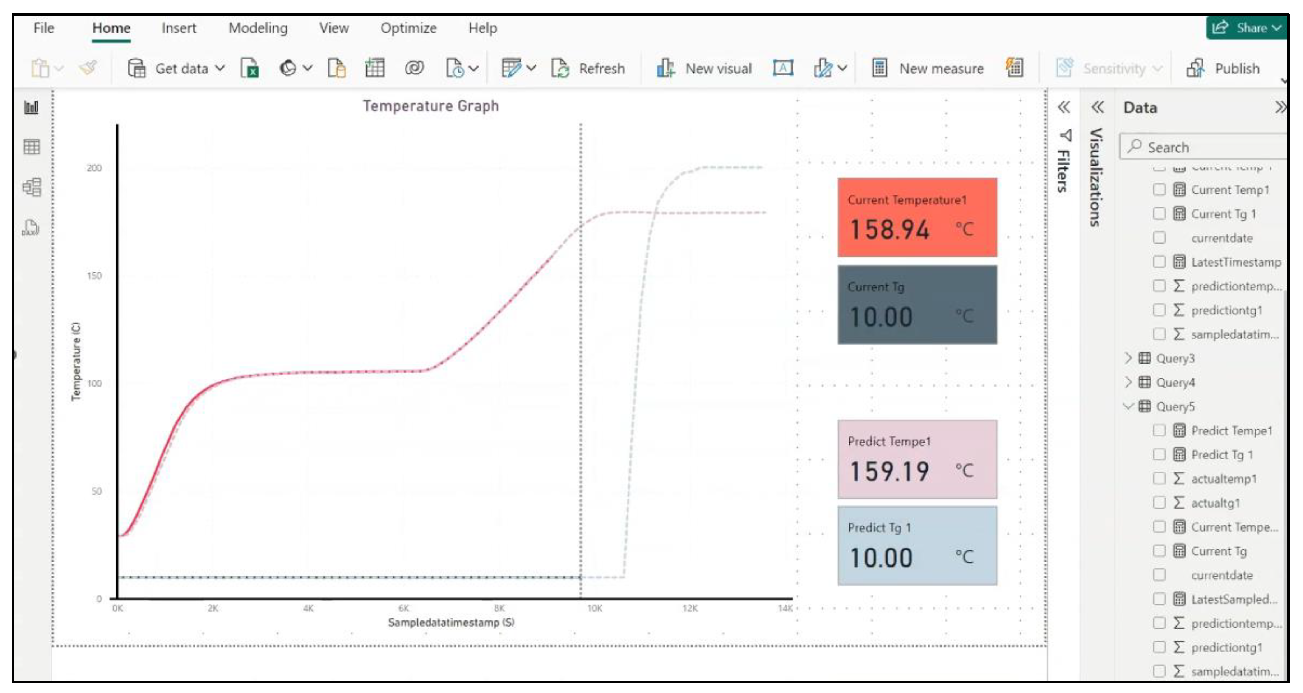Open Report view from left sidebar
The width and height of the screenshot is (1303, 693).
31,107
